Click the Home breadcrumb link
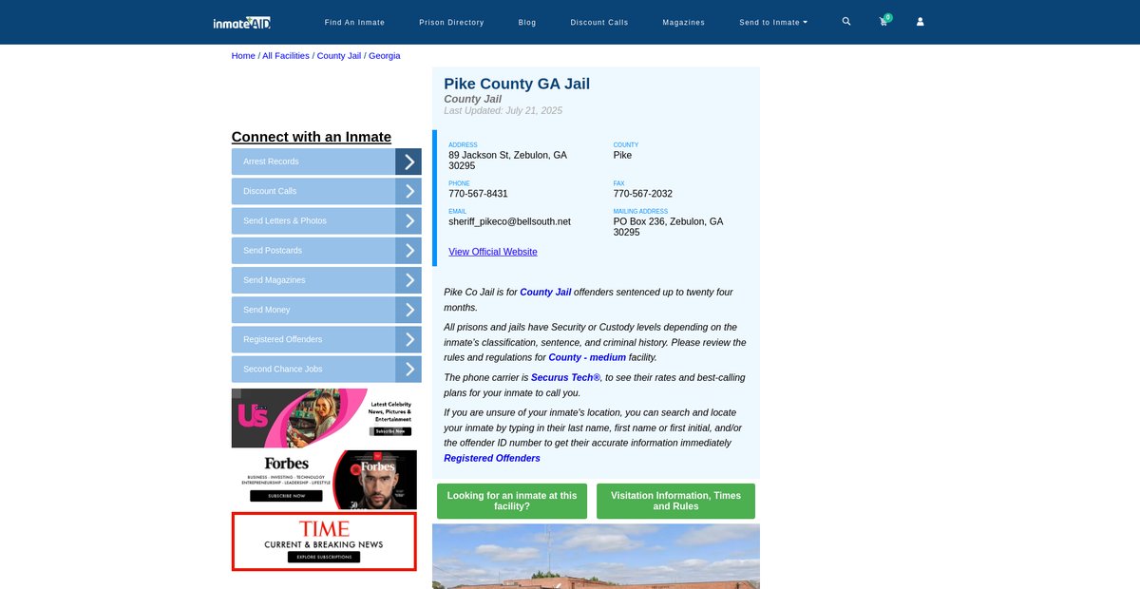The width and height of the screenshot is (1140, 589). point(243,55)
